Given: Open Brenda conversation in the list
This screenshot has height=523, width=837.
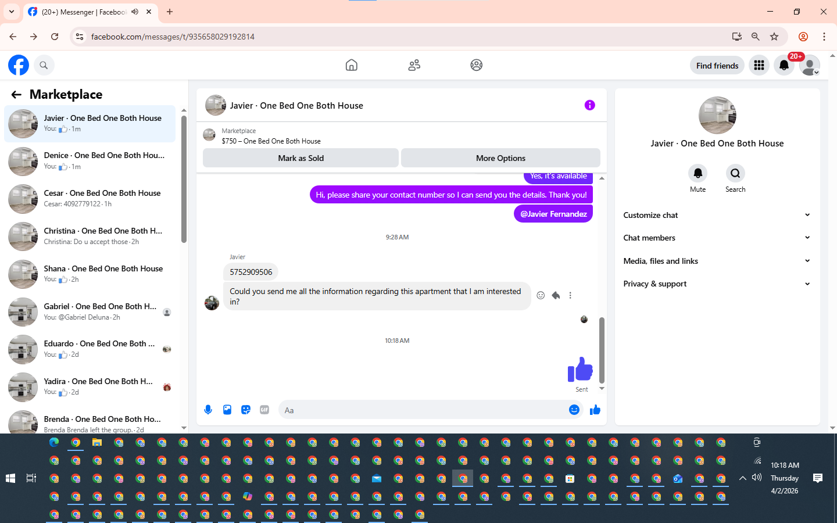Looking at the screenshot, I should point(90,422).
